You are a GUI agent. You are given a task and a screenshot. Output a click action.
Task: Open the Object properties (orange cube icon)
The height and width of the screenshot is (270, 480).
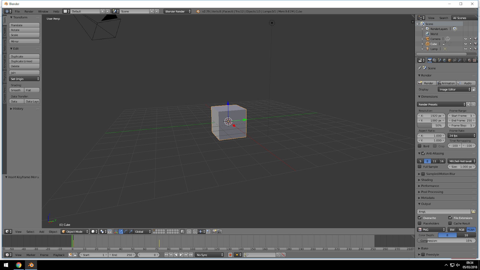click(x=449, y=60)
